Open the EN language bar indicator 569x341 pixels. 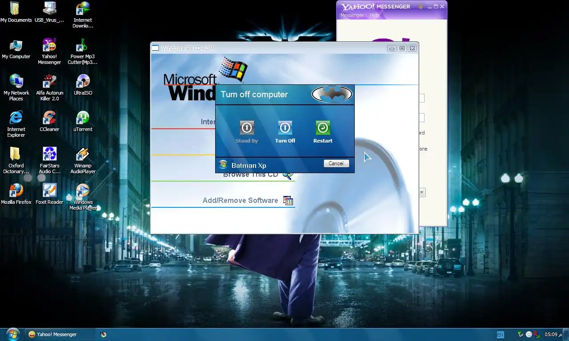tap(500, 335)
